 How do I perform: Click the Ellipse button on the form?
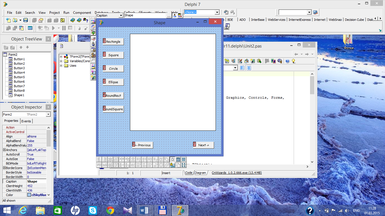pos(113,82)
